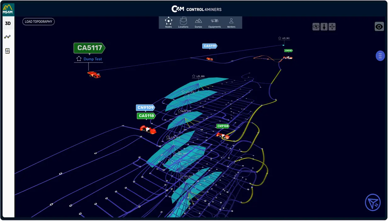Show or hide Dumps on map
388x221 pixels.
click(x=198, y=23)
